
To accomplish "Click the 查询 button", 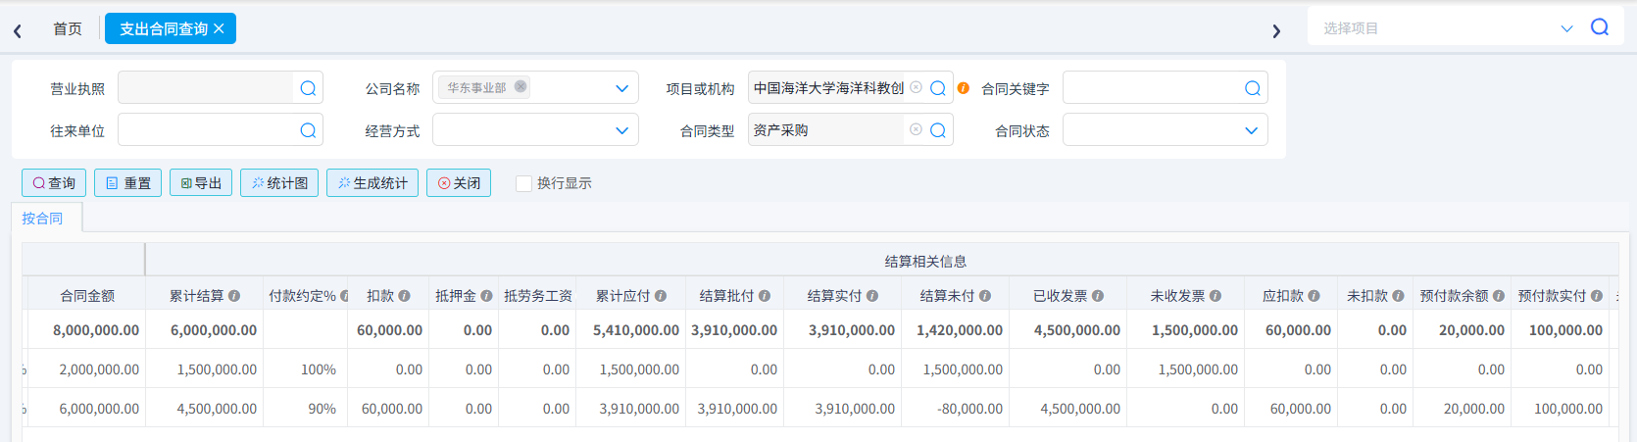I will click(x=54, y=183).
